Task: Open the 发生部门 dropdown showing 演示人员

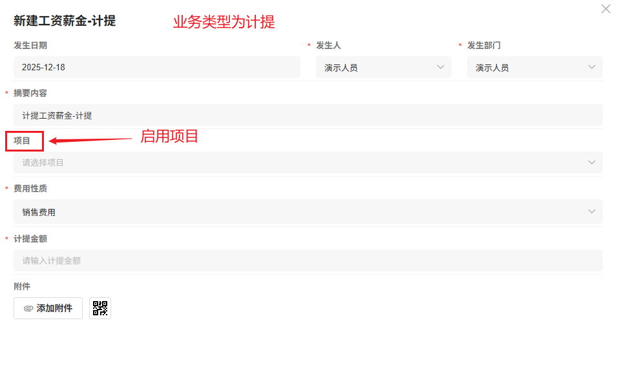Action: click(534, 67)
